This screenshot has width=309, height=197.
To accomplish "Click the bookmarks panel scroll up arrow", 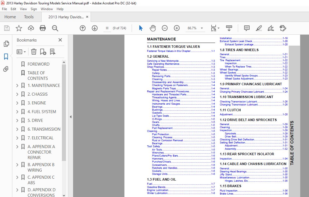I will pyautogui.click(x=64, y=62).
